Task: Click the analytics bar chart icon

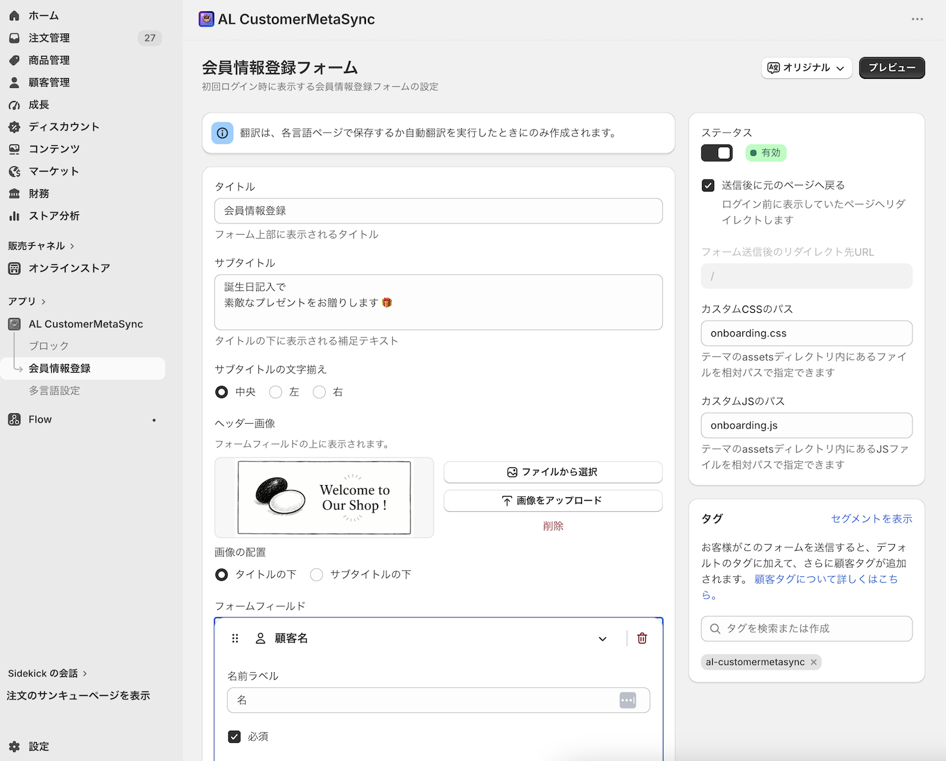Action: click(x=14, y=216)
